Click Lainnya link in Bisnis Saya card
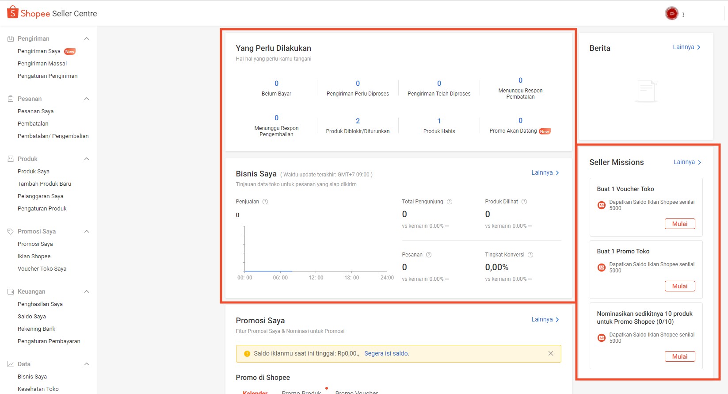The image size is (728, 394). 545,173
